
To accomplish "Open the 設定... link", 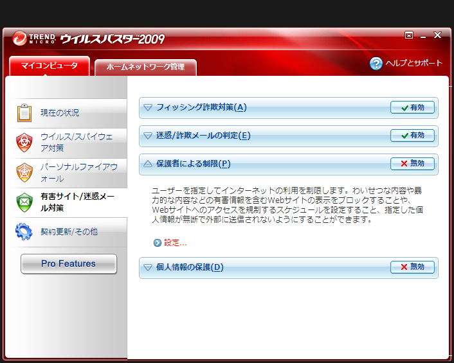I will (x=176, y=243).
